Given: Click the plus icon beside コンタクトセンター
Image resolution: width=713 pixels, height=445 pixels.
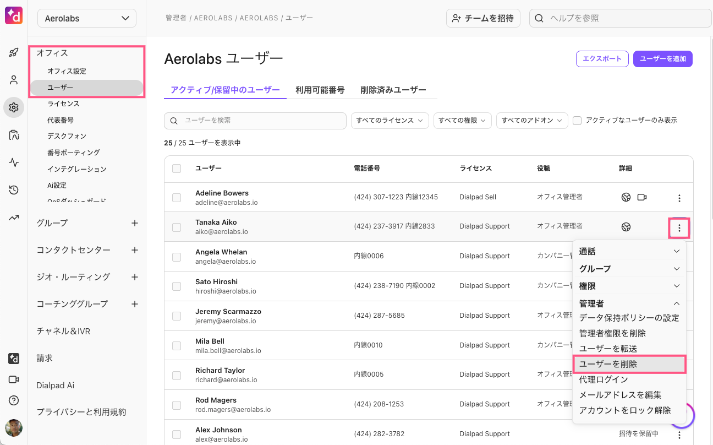Looking at the screenshot, I should click(135, 250).
